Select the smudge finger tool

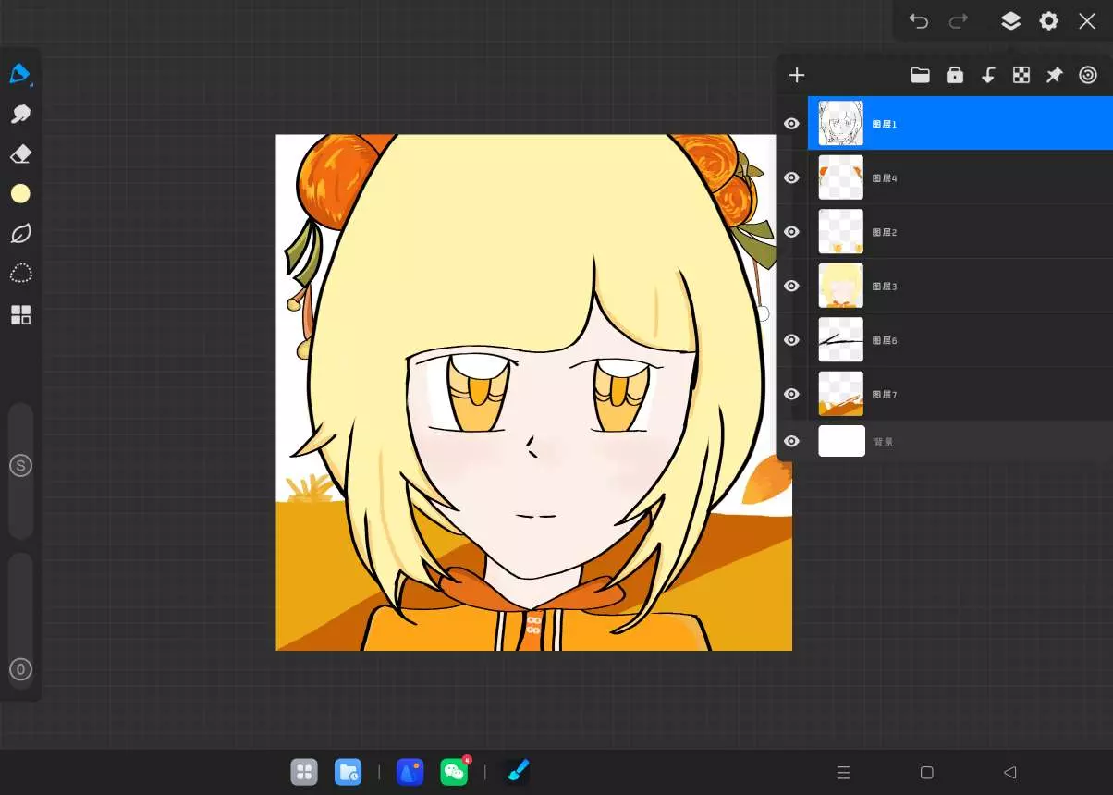pos(20,114)
